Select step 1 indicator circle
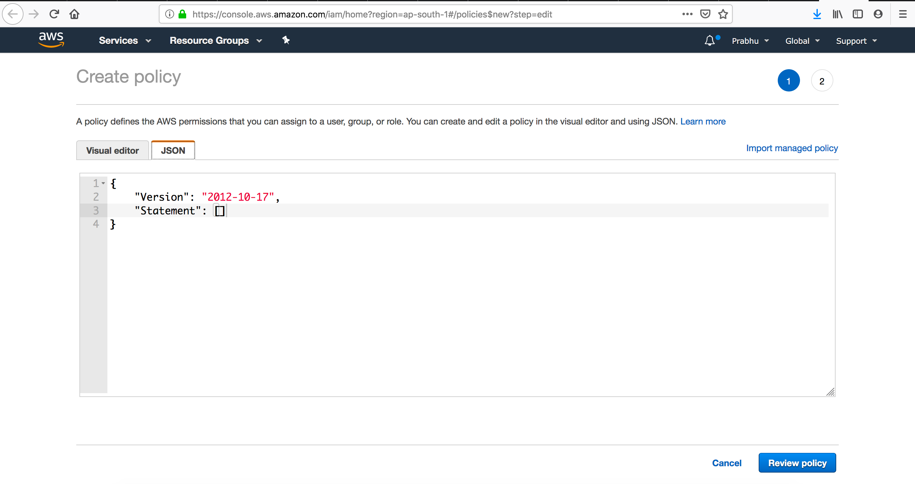The height and width of the screenshot is (484, 915). pos(789,81)
